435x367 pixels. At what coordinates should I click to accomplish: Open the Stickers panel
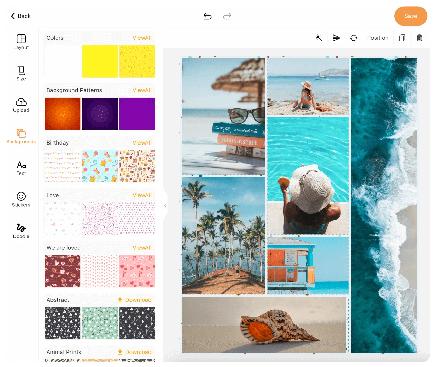(21, 200)
